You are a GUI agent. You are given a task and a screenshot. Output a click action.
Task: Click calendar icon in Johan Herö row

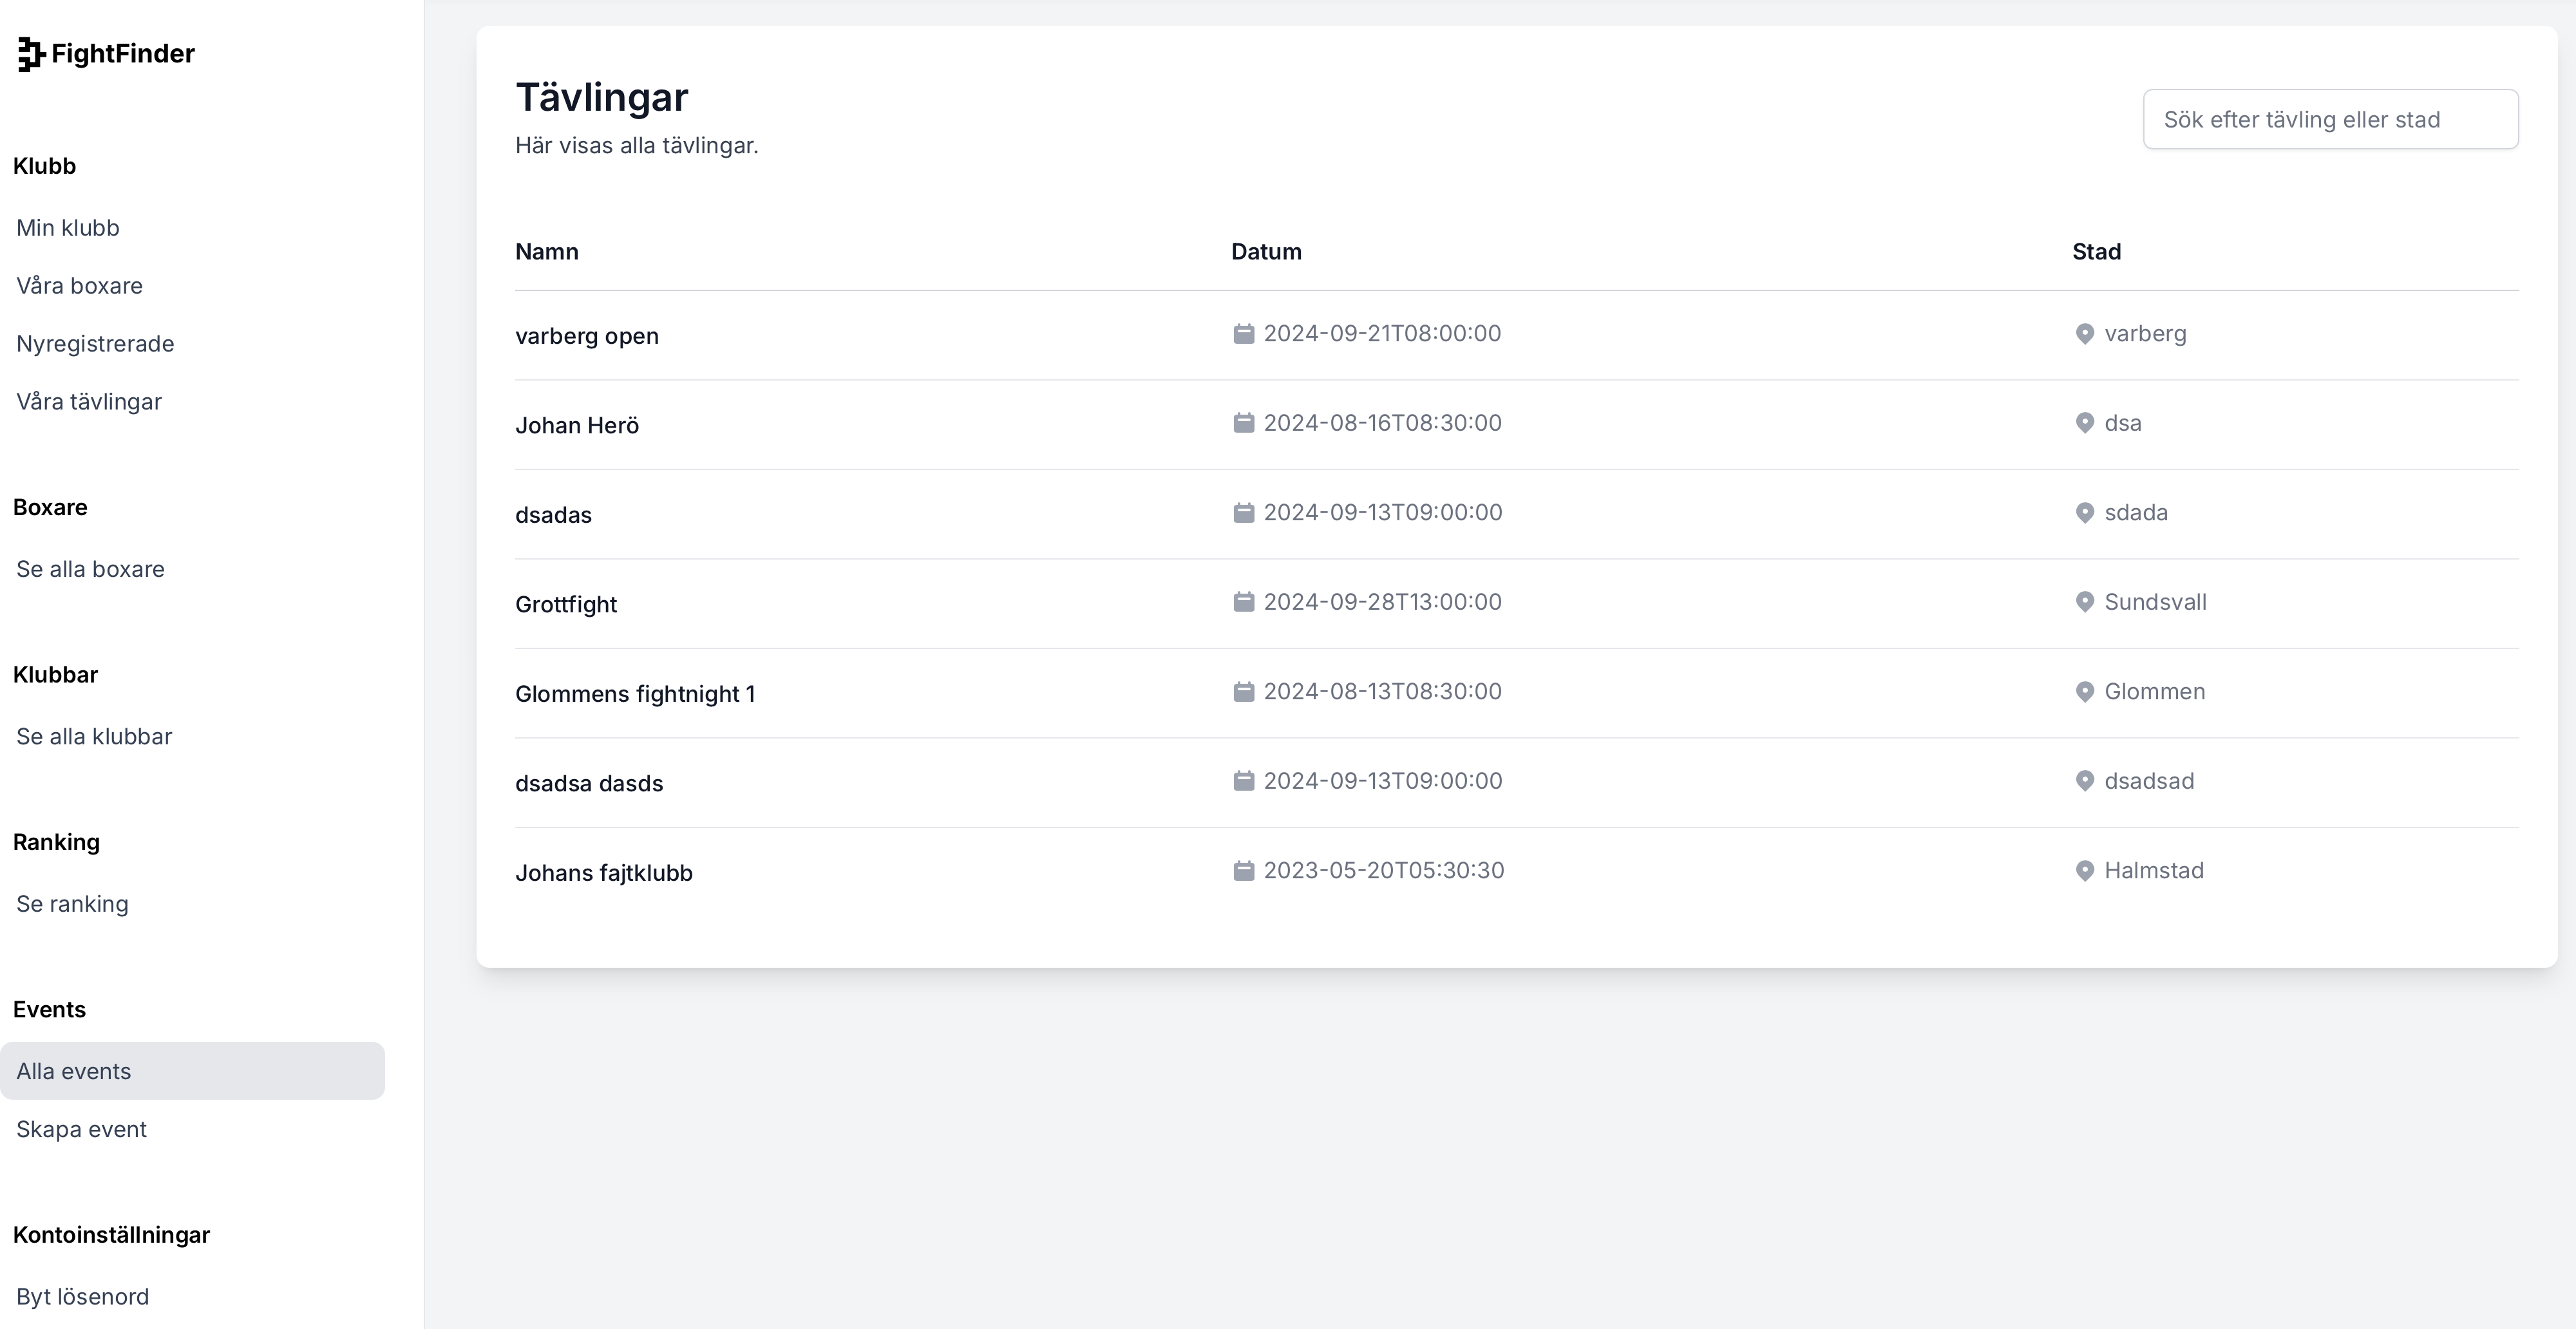point(1243,423)
